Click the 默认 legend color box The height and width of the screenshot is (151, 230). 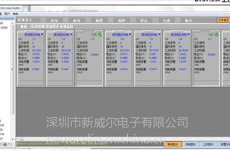click(177, 20)
